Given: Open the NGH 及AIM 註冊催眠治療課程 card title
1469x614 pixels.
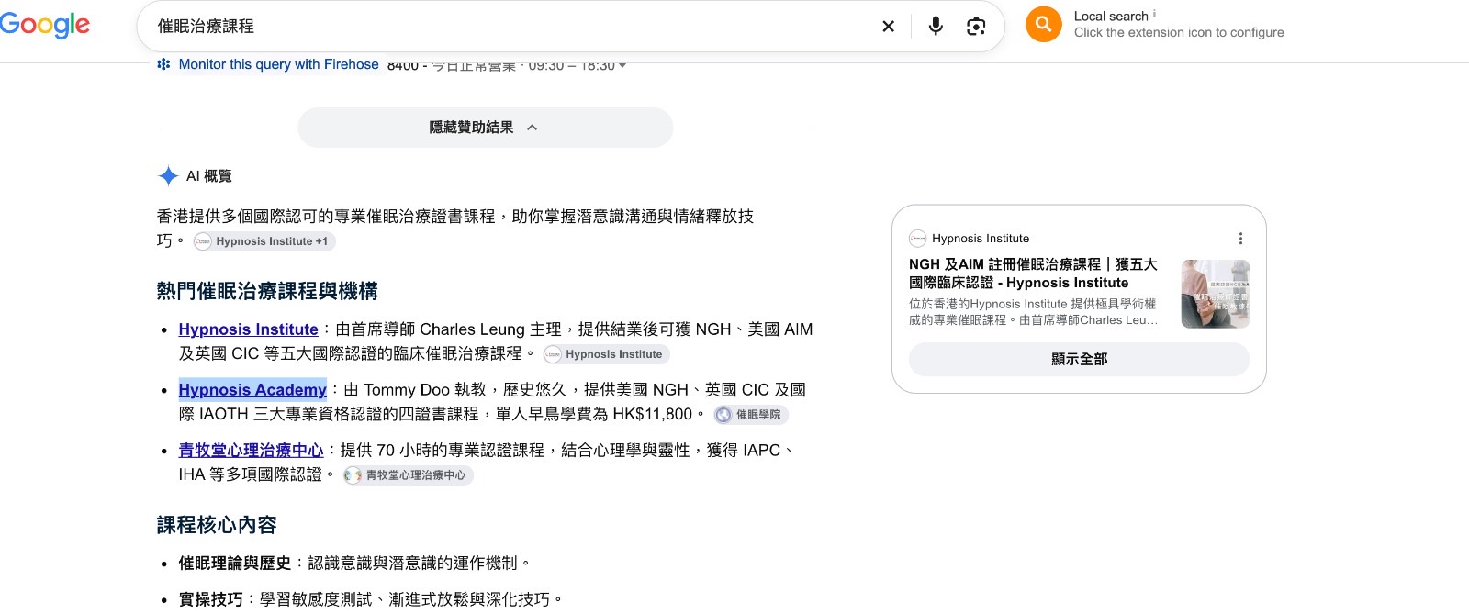Looking at the screenshot, I should pos(1034,274).
